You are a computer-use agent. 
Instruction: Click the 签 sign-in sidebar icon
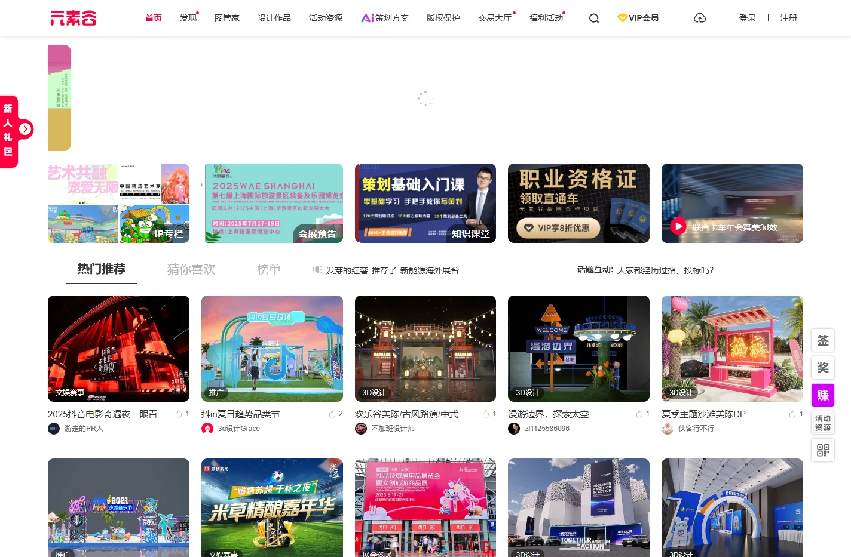pos(823,340)
